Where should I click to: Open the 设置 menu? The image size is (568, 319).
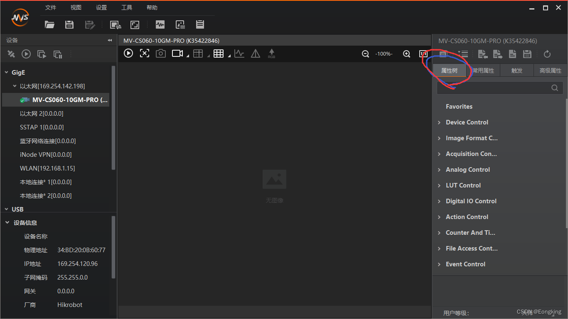pyautogui.click(x=101, y=7)
